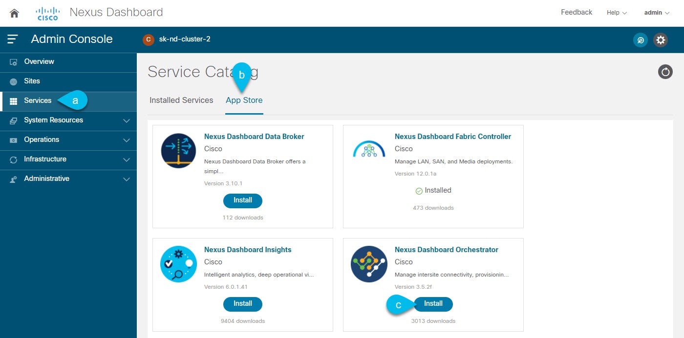Open the settings gear icon
684x338 pixels.
[x=661, y=40]
